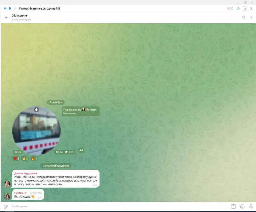This screenshot has width=256, height=212.
Task: Add heart reaction with count 3
Action: (x=16, y=158)
